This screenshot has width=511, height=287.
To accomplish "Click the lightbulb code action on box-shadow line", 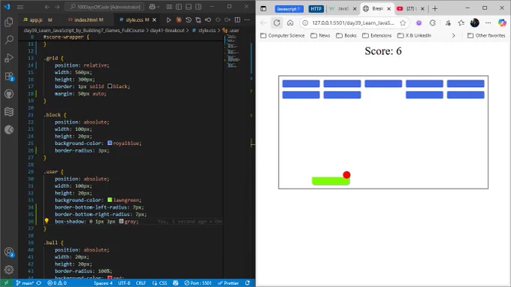I will 47,221.
